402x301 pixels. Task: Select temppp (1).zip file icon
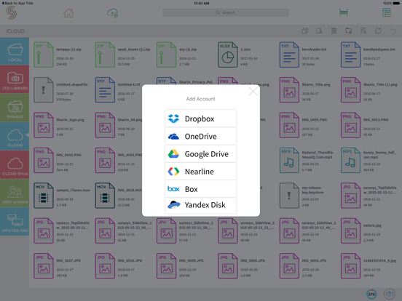click(44, 55)
